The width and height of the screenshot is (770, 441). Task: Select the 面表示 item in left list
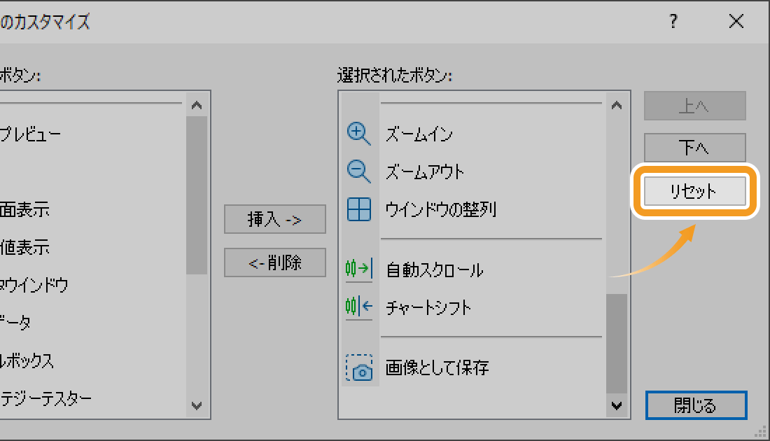[x=24, y=210]
